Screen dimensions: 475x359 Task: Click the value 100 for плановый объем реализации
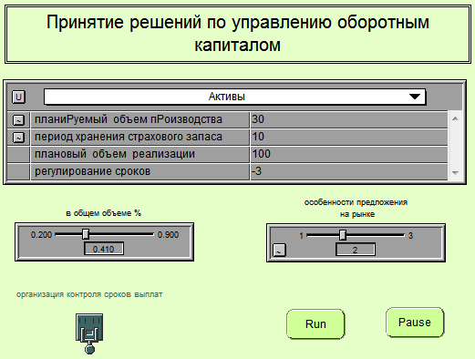point(348,154)
